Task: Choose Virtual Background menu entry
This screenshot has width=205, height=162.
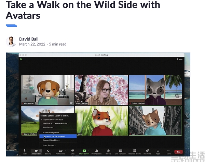Action: (58, 136)
